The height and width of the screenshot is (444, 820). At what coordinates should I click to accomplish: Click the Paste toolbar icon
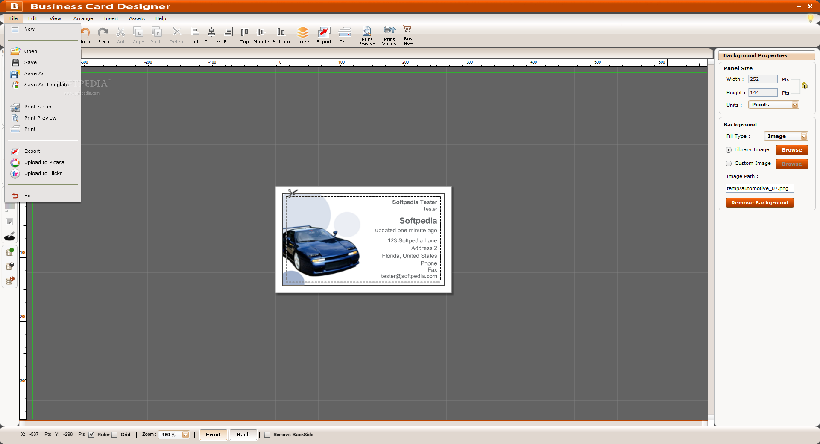pos(157,35)
